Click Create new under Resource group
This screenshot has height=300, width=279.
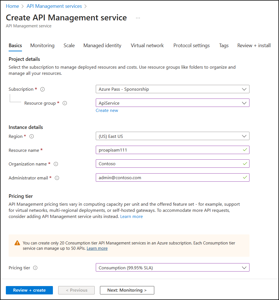click(107, 110)
